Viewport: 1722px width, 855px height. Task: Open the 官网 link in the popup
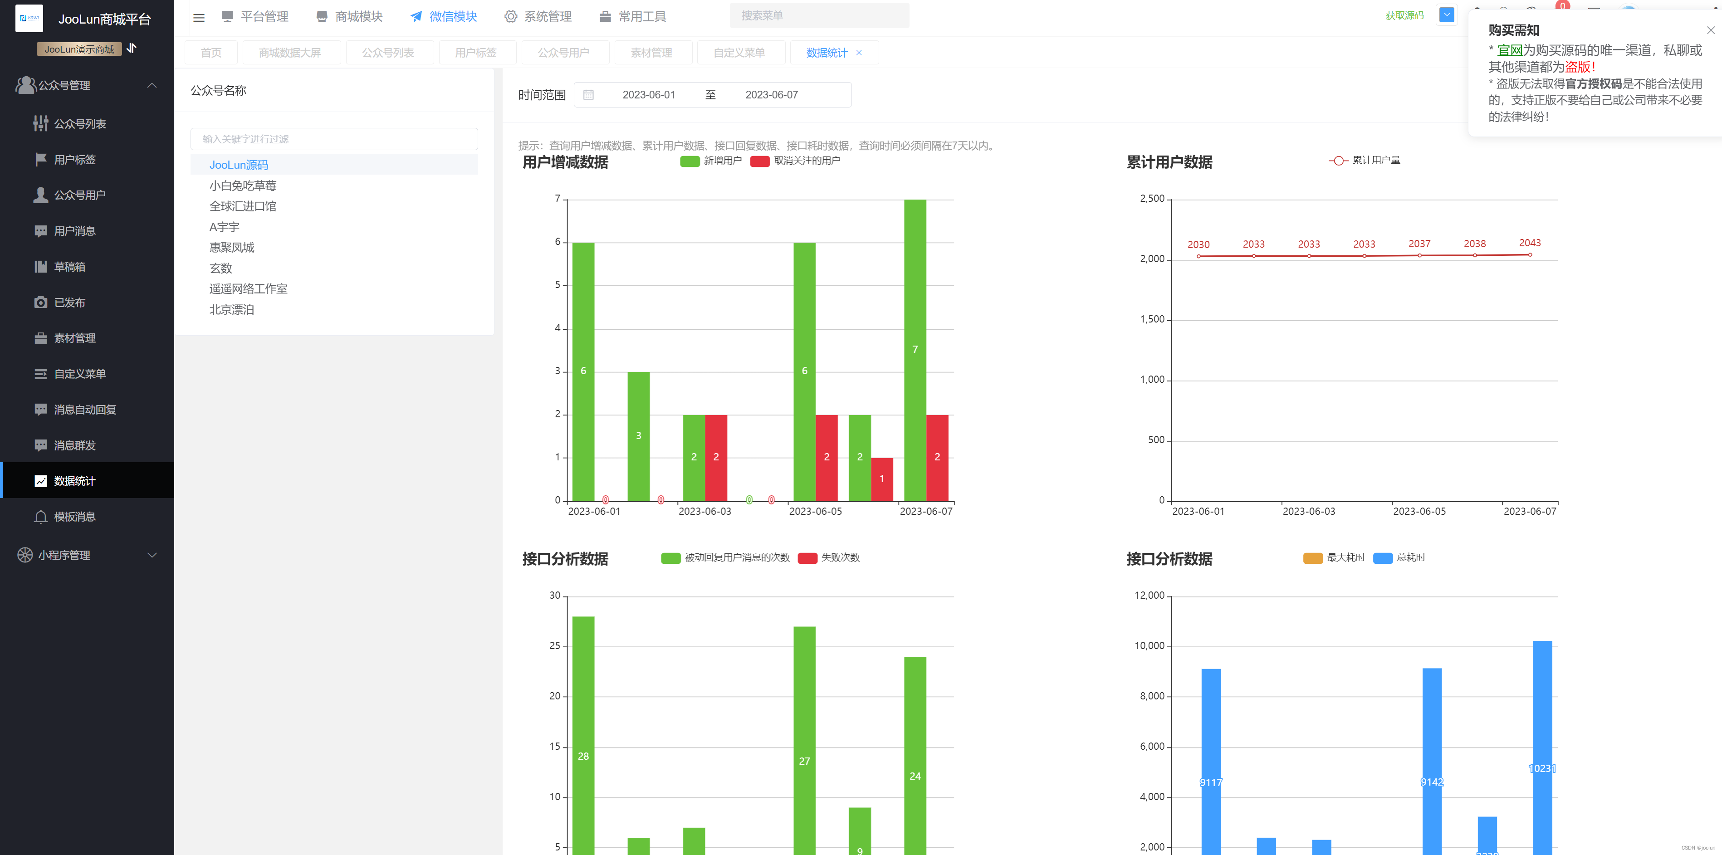(1509, 50)
